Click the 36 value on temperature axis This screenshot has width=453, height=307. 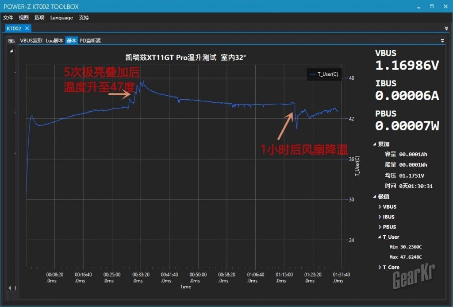[x=351, y=159]
